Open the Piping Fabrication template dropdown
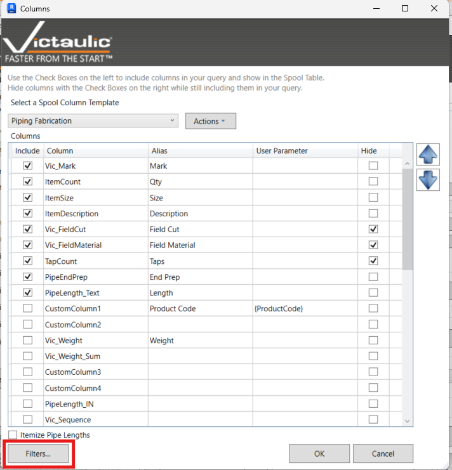Screen dimensions: 452x470 (94, 121)
